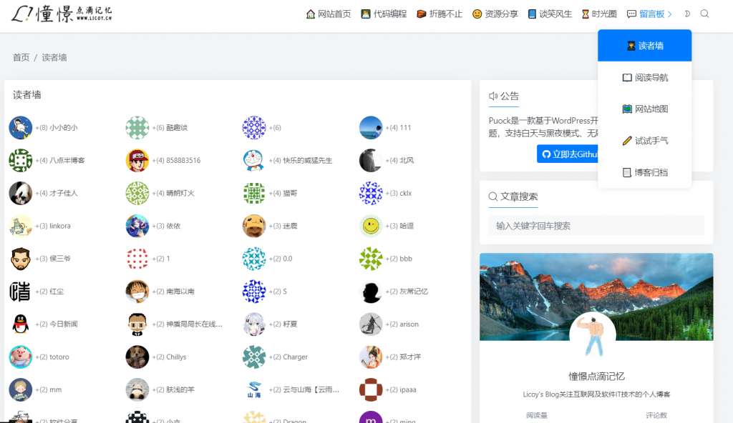Click the home icon beside 网站首页
Image resolution: width=733 pixels, height=423 pixels.
[310, 14]
